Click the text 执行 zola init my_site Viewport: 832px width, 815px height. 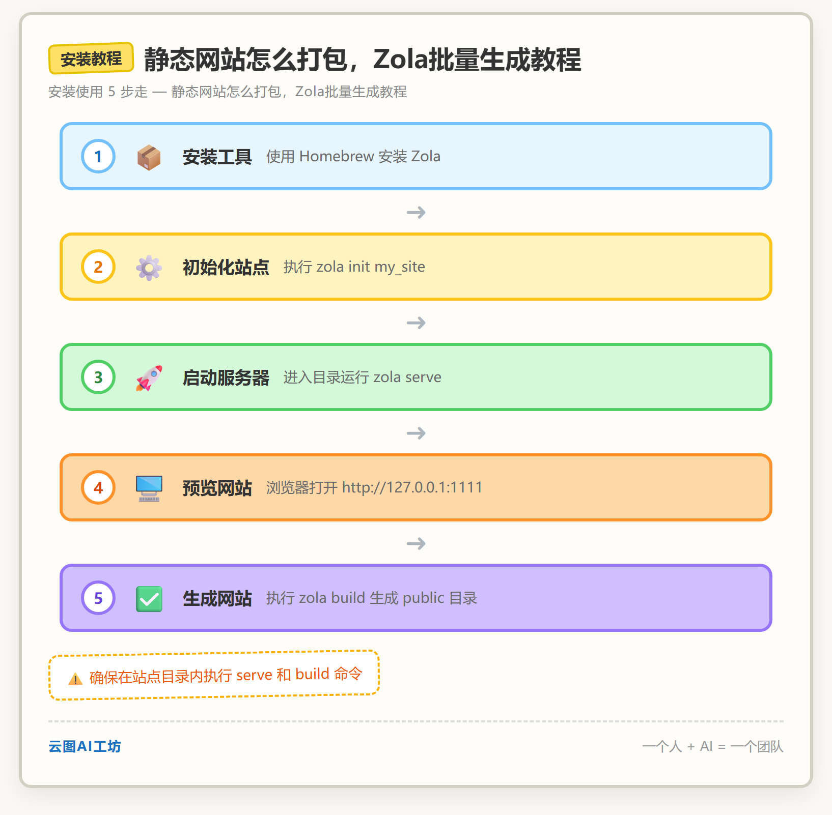[354, 267]
